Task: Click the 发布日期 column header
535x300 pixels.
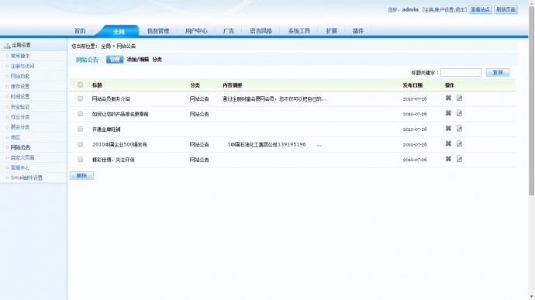Action: (x=412, y=85)
